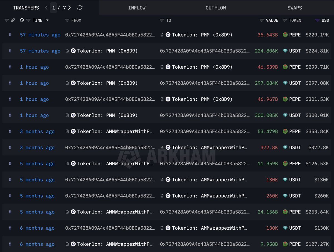Image resolution: width=334 pixels, height=252 pixels.
Task: Open the FROM column filter
Action: point(67,20)
